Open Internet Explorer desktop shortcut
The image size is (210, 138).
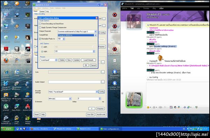click(x=6, y=74)
